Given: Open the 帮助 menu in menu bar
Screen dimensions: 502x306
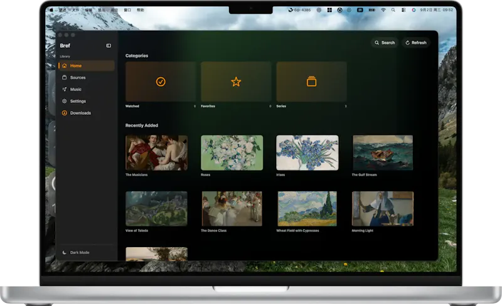Looking at the screenshot, I should pos(141,10).
